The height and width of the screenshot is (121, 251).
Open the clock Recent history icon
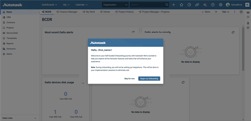pos(189,5)
